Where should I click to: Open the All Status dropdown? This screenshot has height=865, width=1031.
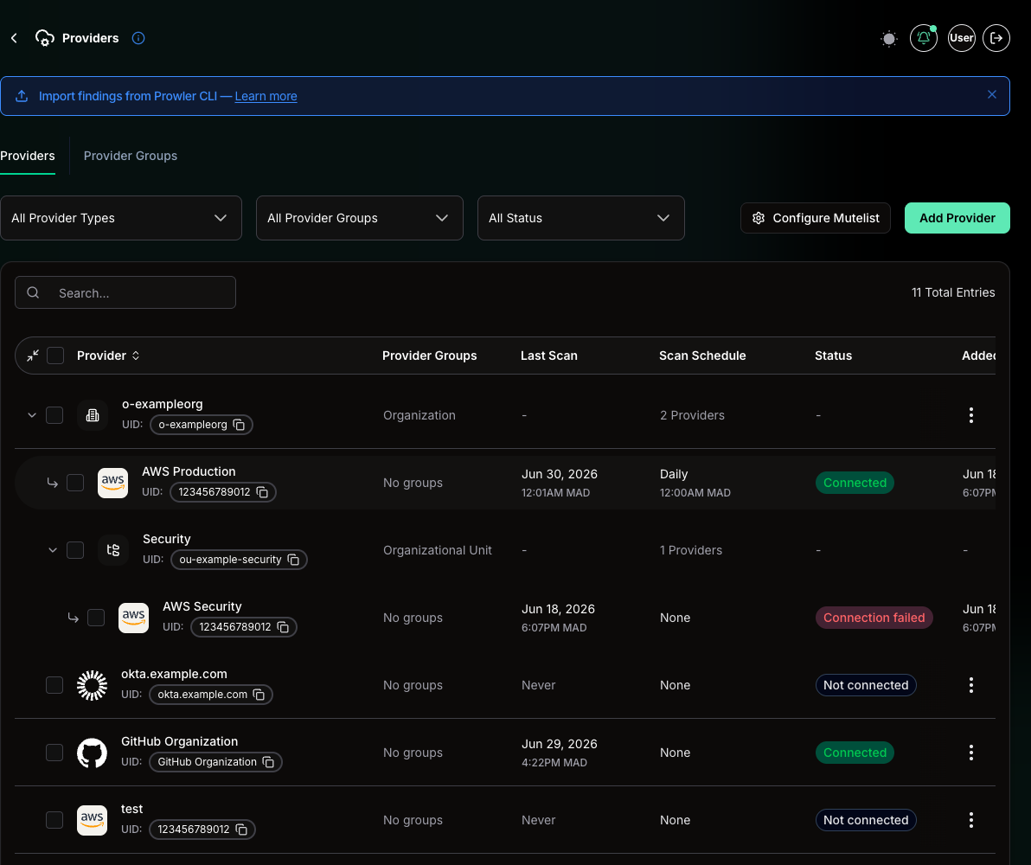pyautogui.click(x=581, y=218)
